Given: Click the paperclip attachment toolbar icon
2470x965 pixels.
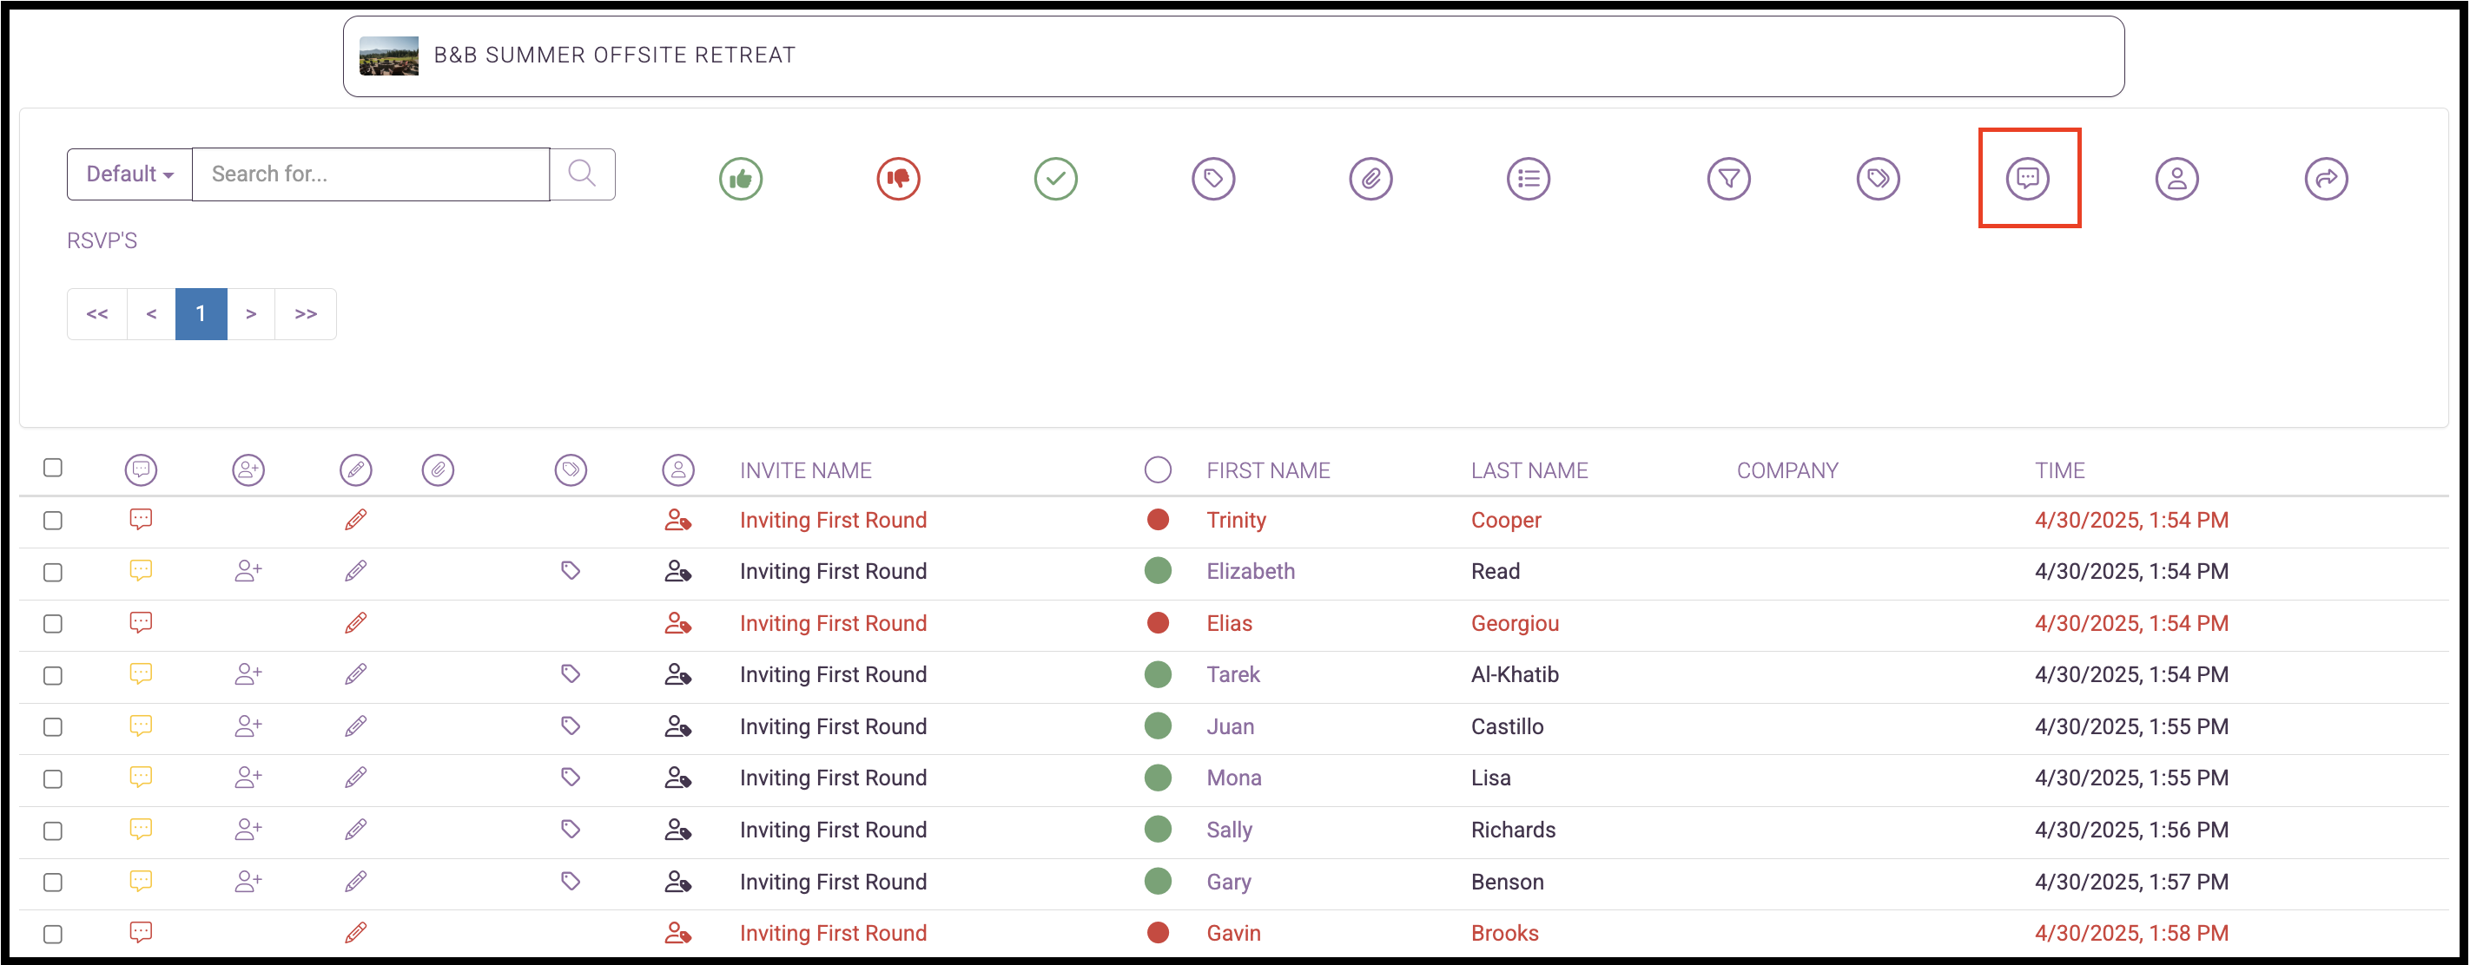Looking at the screenshot, I should [1370, 178].
